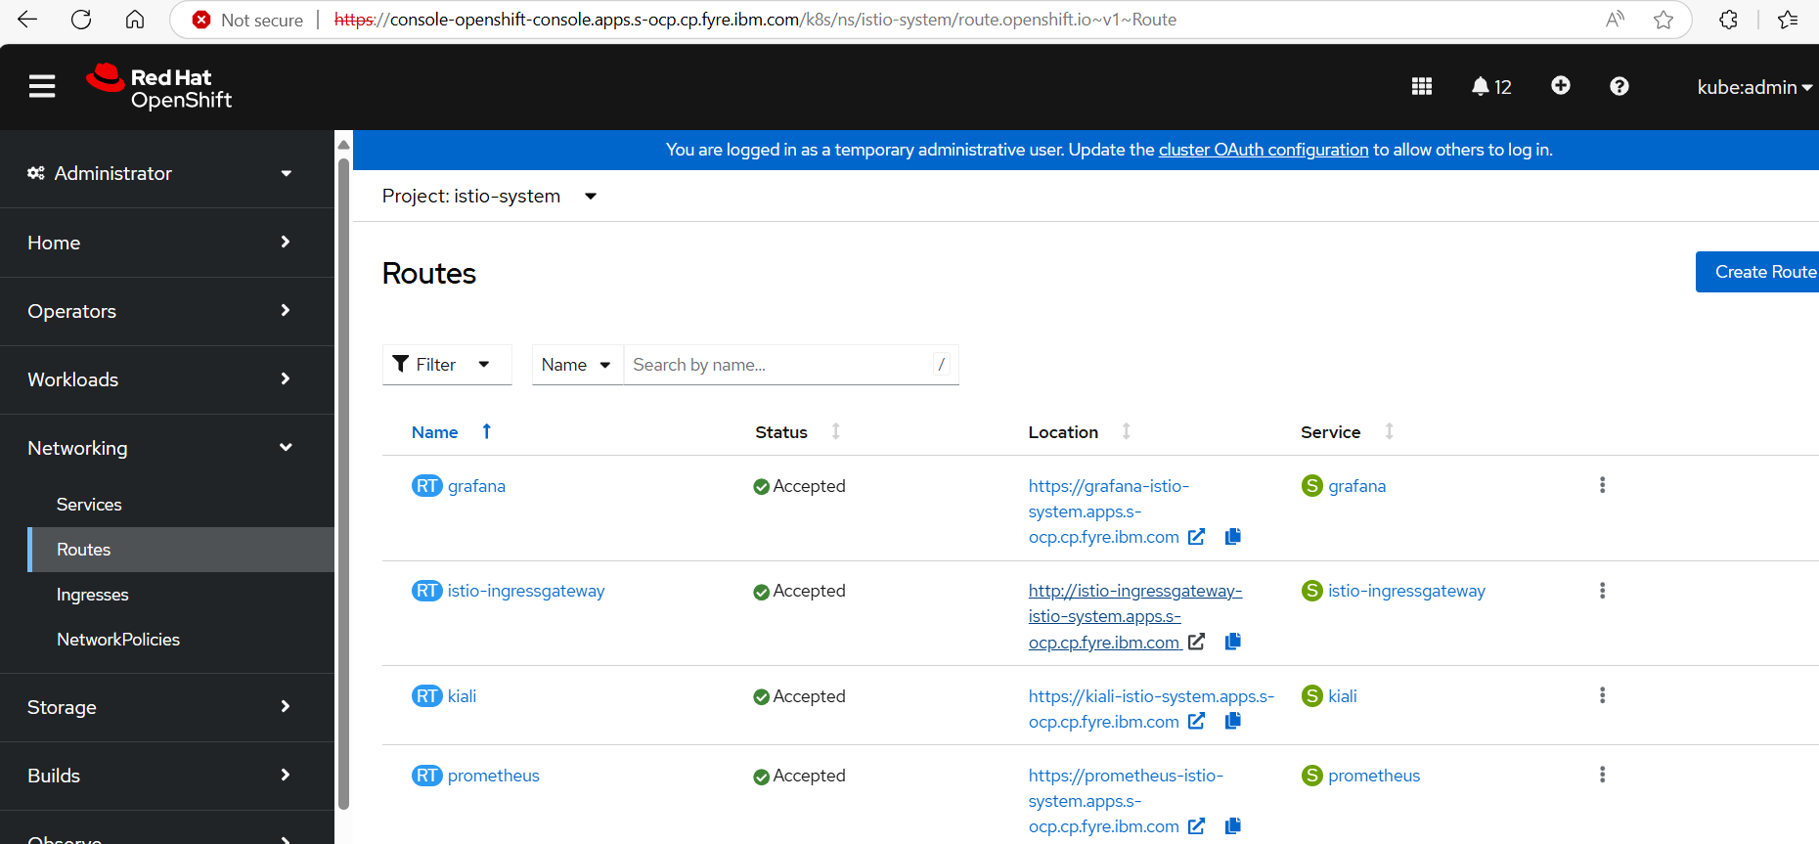Open the Administrator perspective switcher
The image size is (1819, 844).
(x=160, y=173)
